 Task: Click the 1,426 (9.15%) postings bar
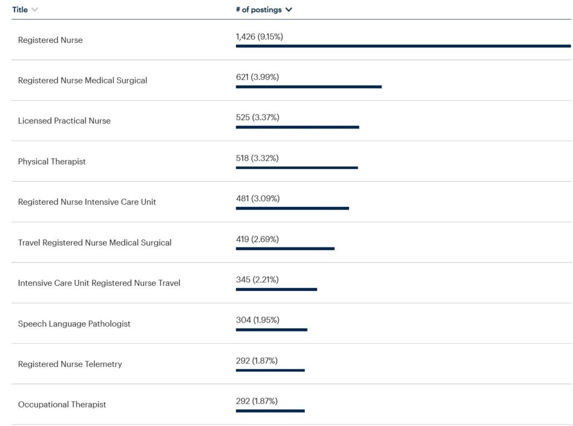403,46
